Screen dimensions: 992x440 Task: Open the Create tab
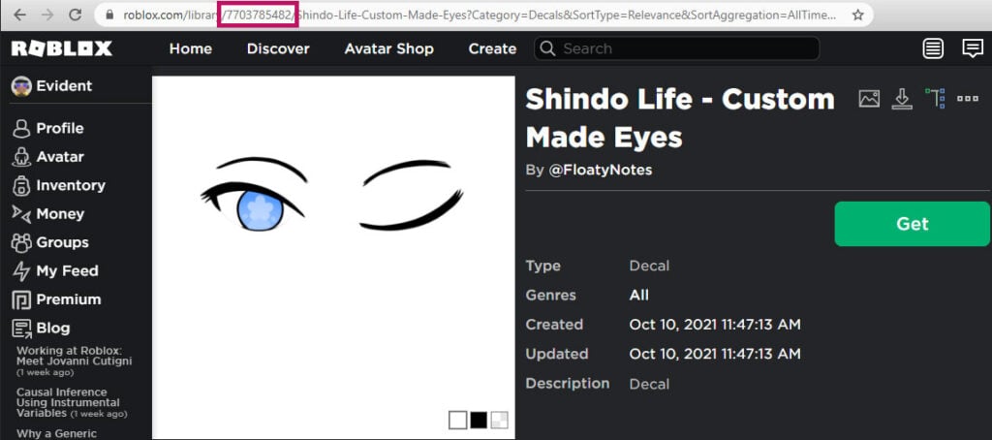(x=492, y=48)
